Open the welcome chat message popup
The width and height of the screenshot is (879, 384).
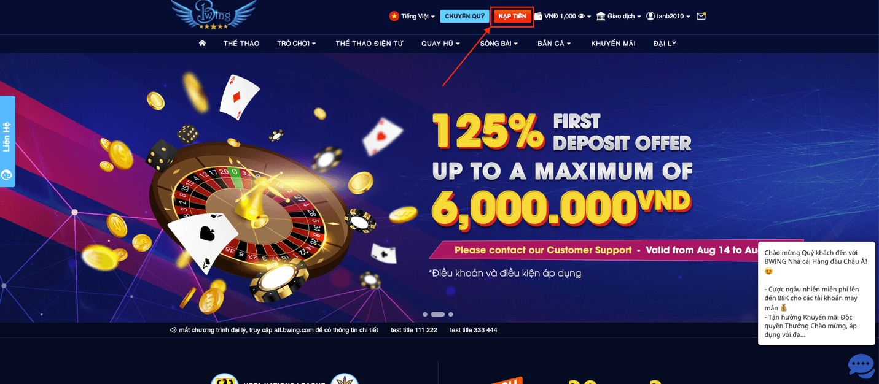pyautogui.click(x=816, y=293)
